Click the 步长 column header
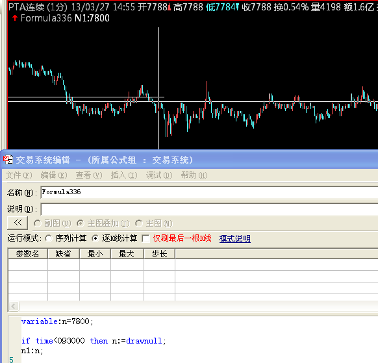This screenshot has height=363, width=378. 159,254
